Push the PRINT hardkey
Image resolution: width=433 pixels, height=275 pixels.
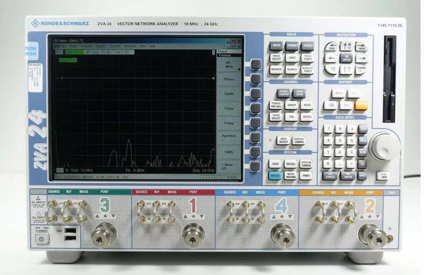tap(306, 176)
